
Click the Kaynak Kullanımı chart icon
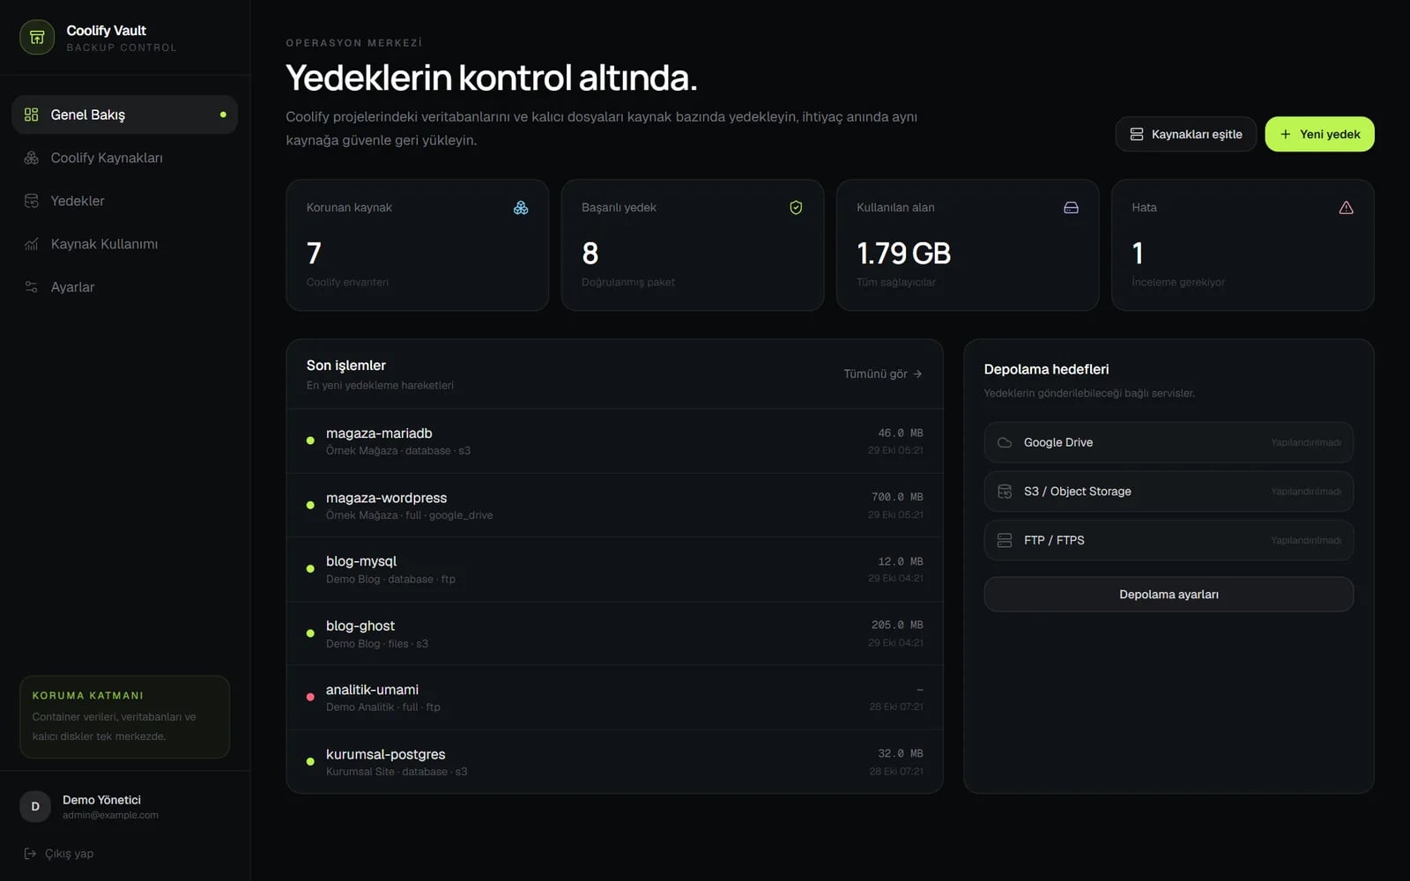[31, 244]
